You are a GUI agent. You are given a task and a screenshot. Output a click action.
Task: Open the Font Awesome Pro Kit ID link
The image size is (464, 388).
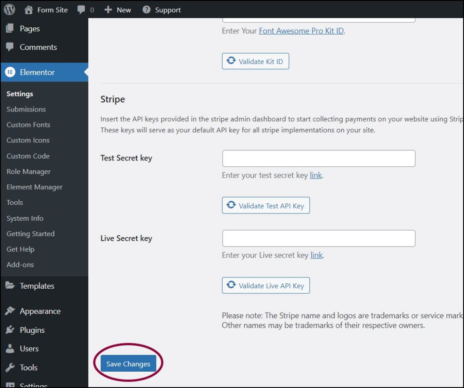301,31
